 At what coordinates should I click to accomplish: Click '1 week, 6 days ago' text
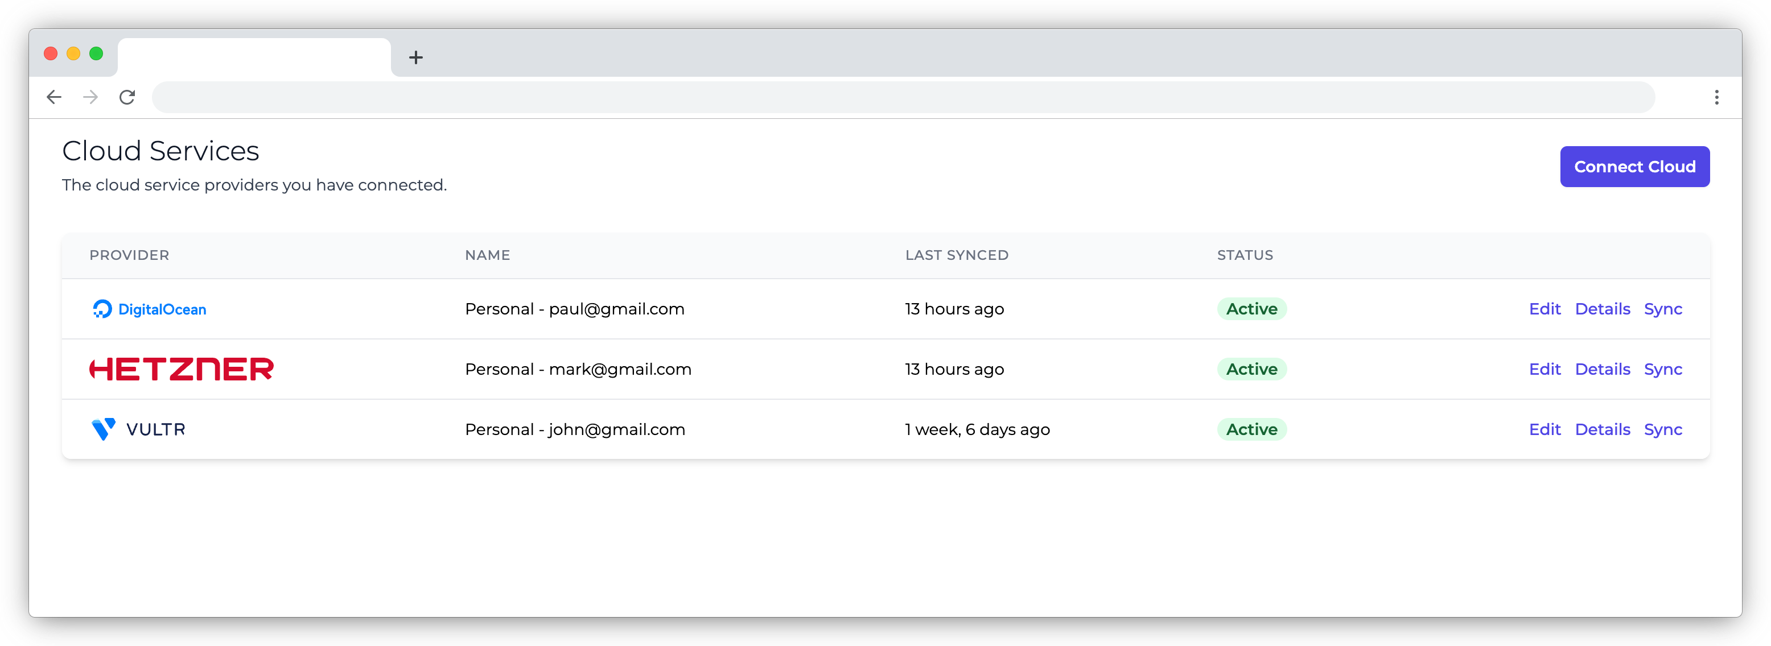(977, 429)
